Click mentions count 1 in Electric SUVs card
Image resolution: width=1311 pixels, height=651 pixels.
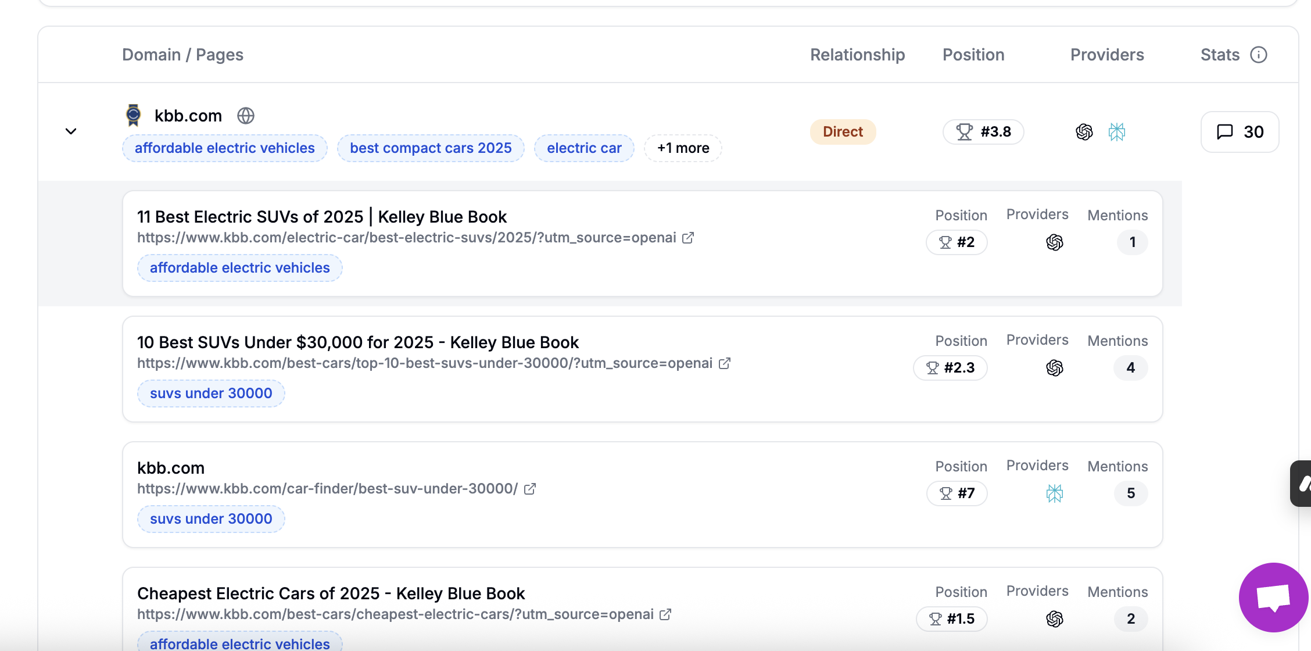click(x=1132, y=242)
